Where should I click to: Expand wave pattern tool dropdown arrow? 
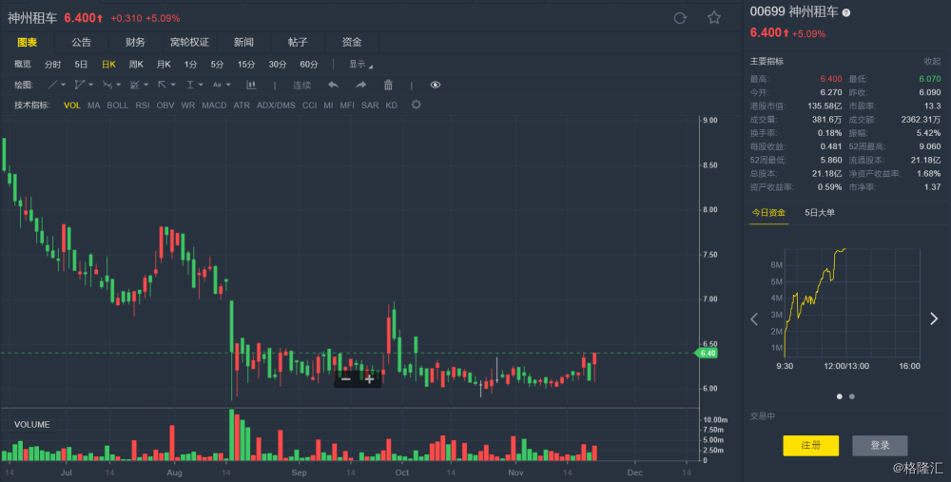pyautogui.click(x=118, y=85)
